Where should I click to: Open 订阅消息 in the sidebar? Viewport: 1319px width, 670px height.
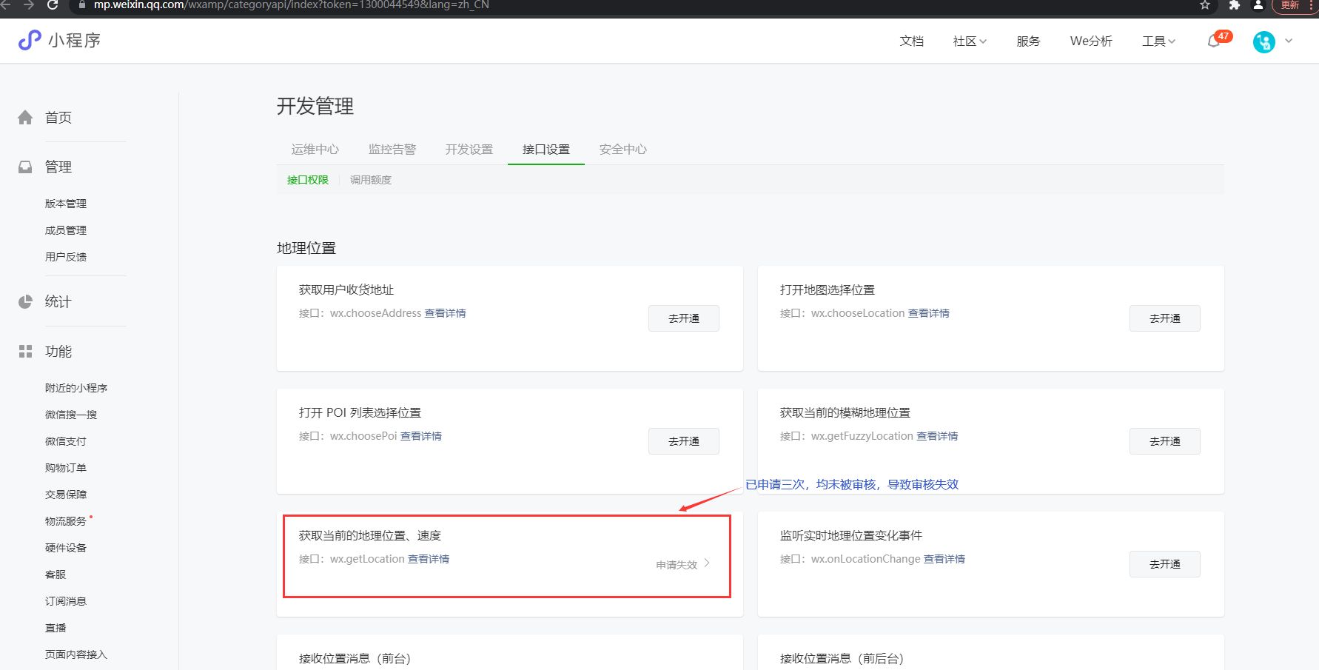(x=66, y=601)
